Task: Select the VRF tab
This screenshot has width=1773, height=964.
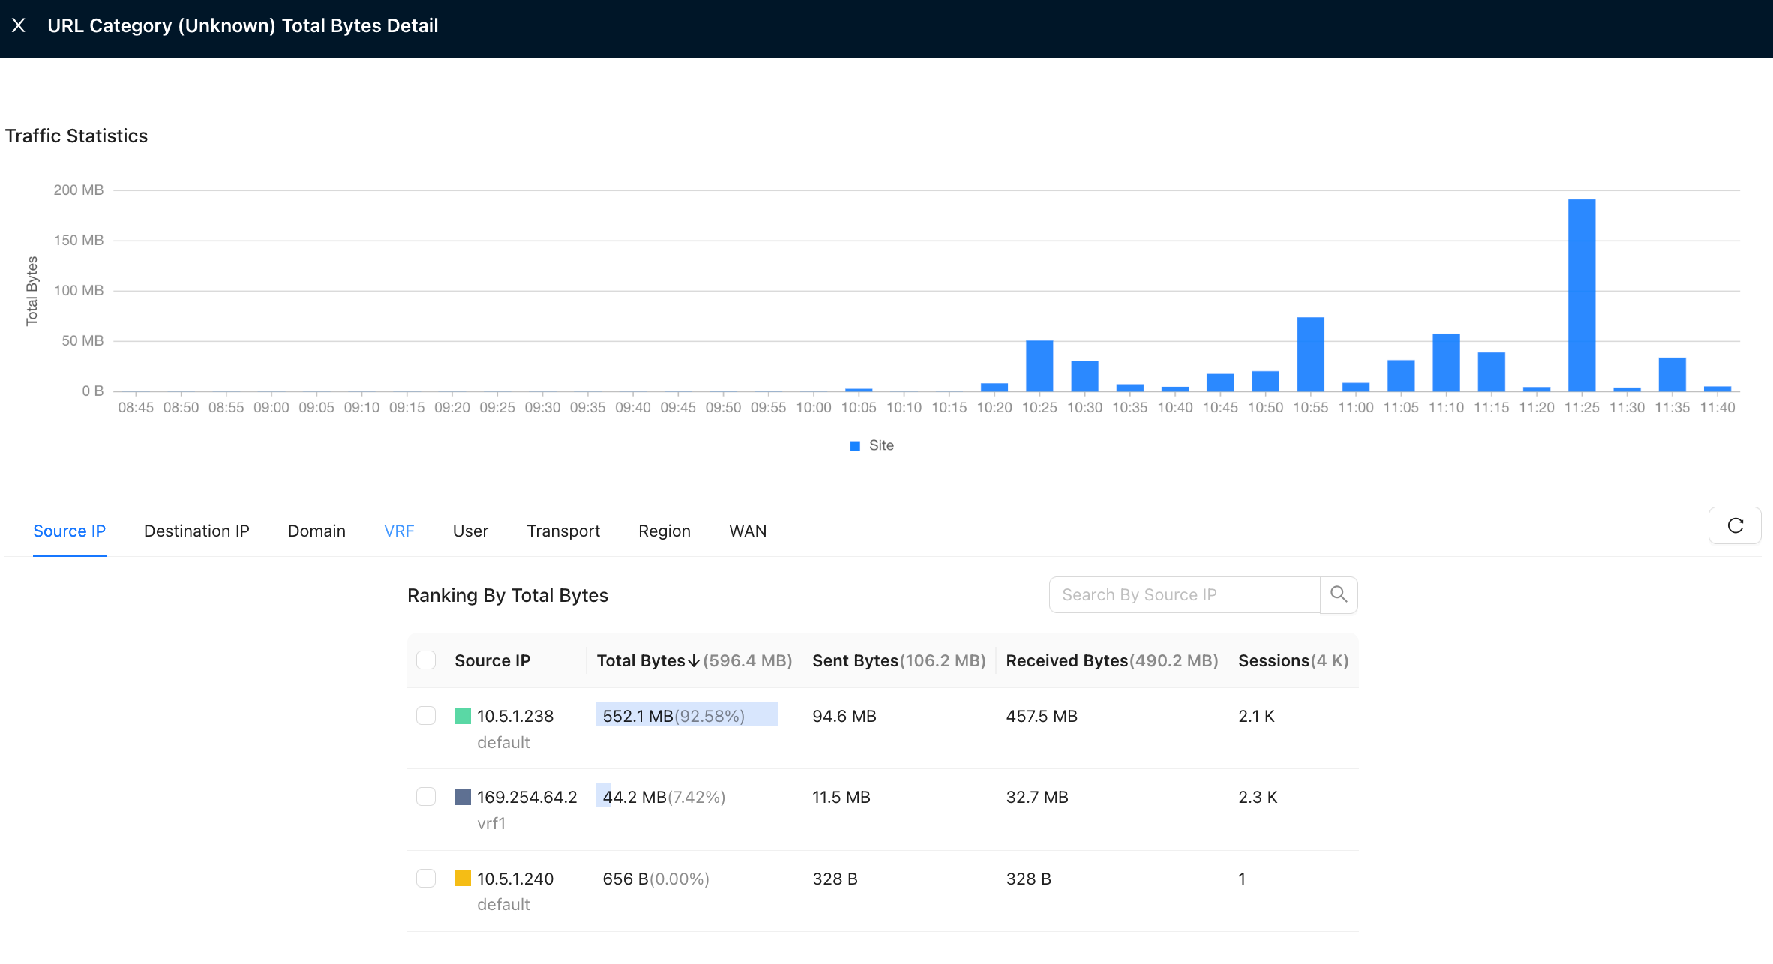Action: [x=399, y=531]
